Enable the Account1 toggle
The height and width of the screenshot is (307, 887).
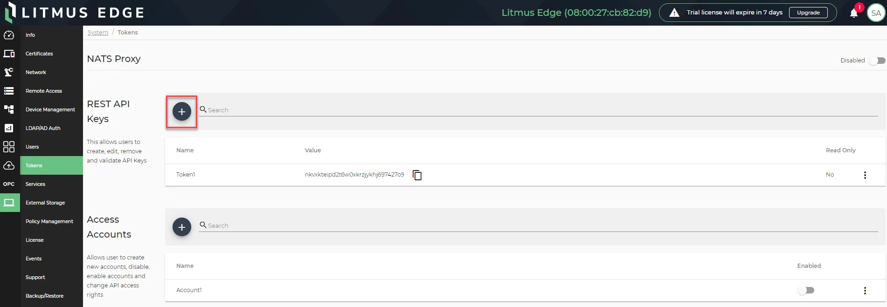pyautogui.click(x=806, y=290)
